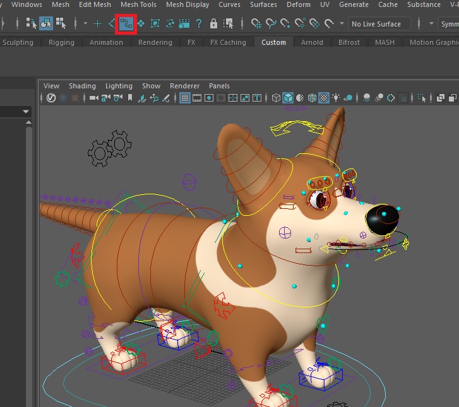Switch to the Rigging shelf tab
459x407 pixels.
coord(61,42)
